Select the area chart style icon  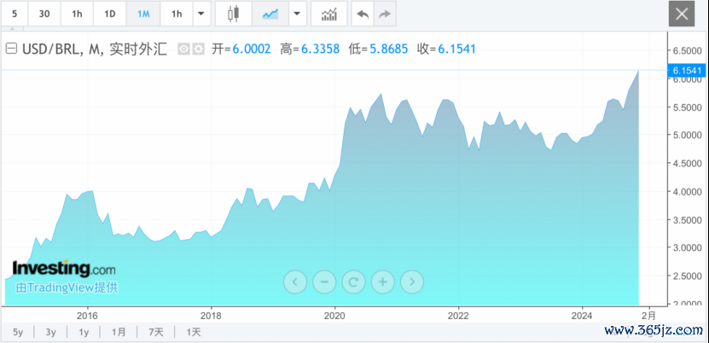tap(270, 14)
